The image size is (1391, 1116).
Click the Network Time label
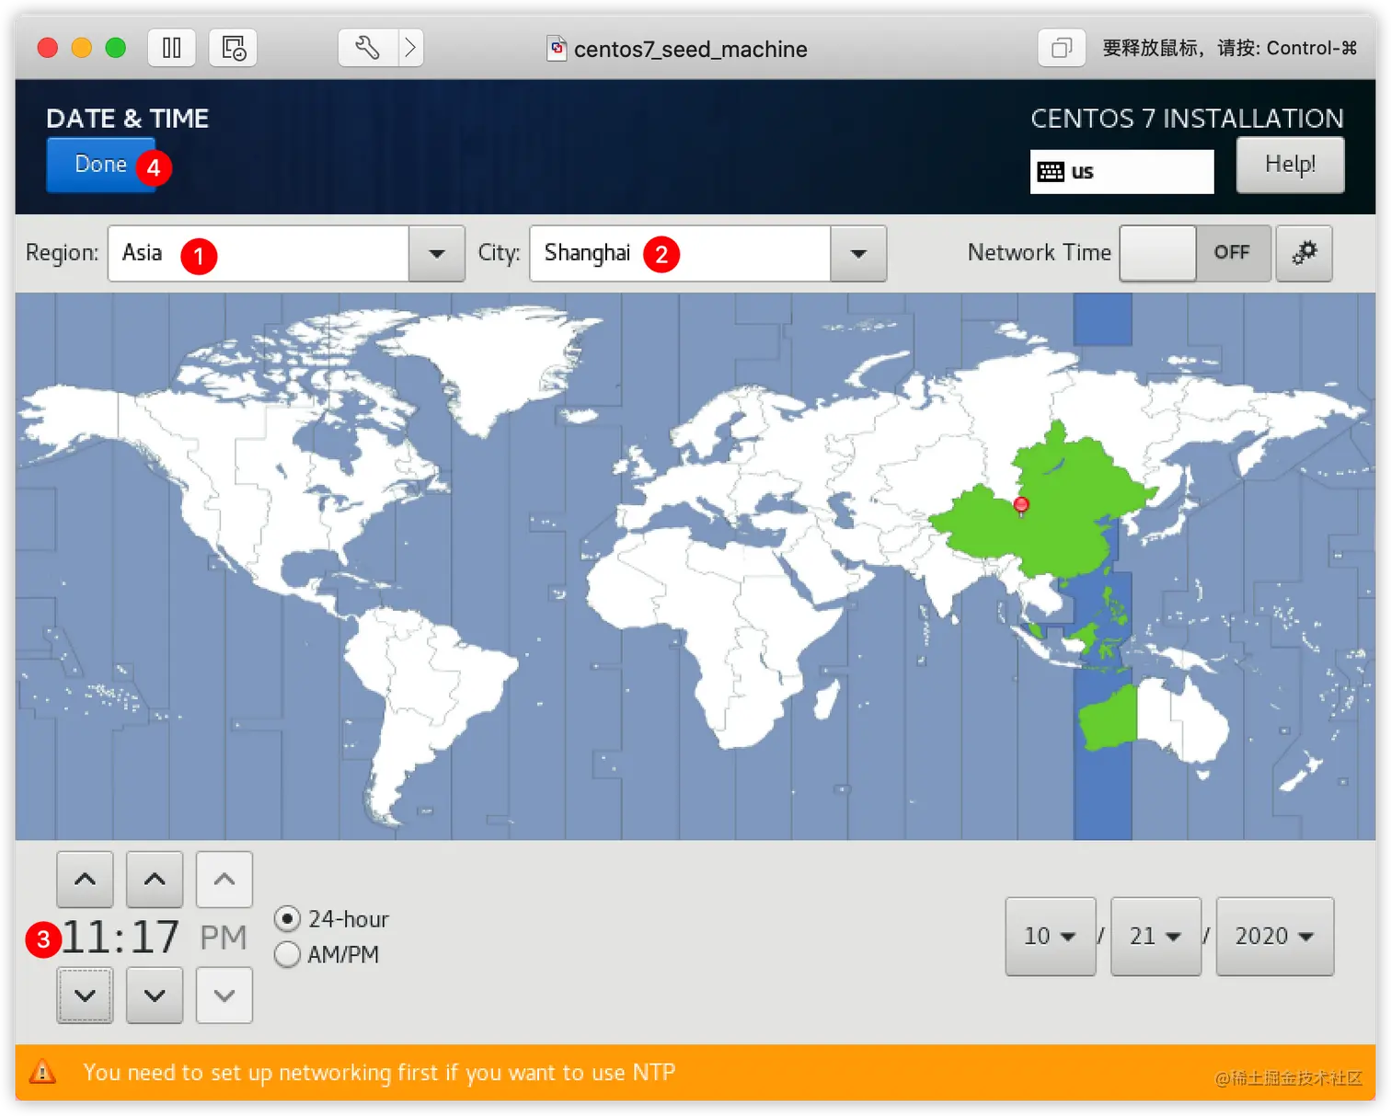coord(1040,253)
